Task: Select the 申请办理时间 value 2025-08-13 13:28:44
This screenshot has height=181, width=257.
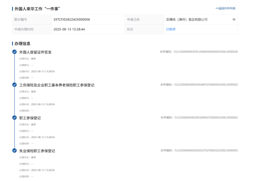Action: click(x=69, y=29)
